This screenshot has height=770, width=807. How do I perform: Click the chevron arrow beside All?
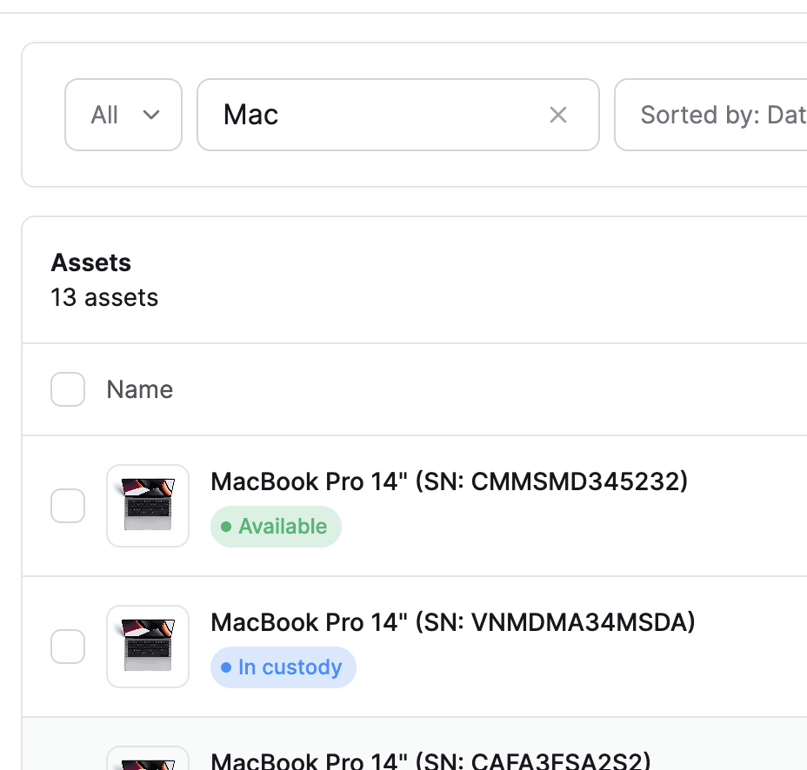tap(150, 115)
